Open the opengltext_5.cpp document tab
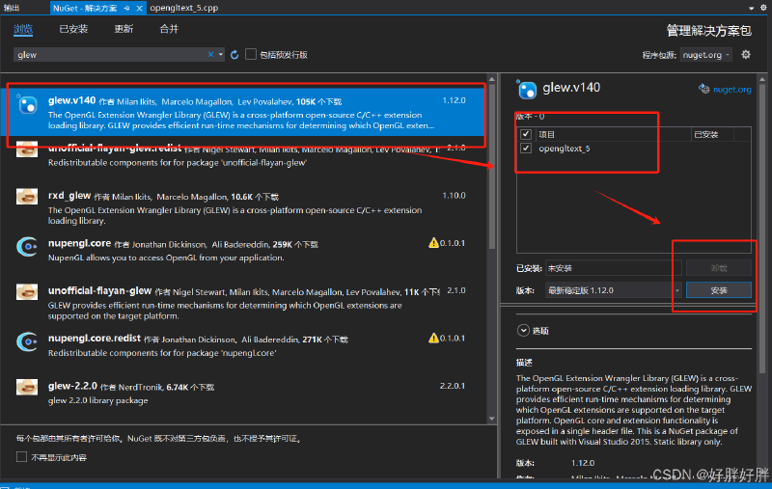772x489 pixels. (x=183, y=8)
